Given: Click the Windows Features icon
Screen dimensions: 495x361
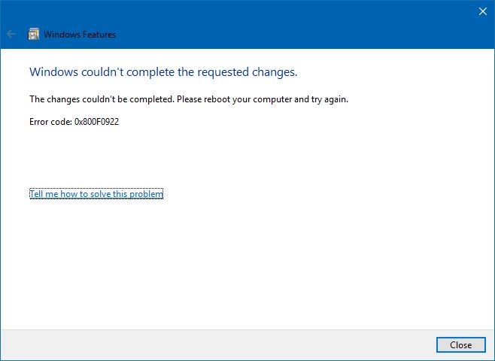Looking at the screenshot, I should [33, 34].
